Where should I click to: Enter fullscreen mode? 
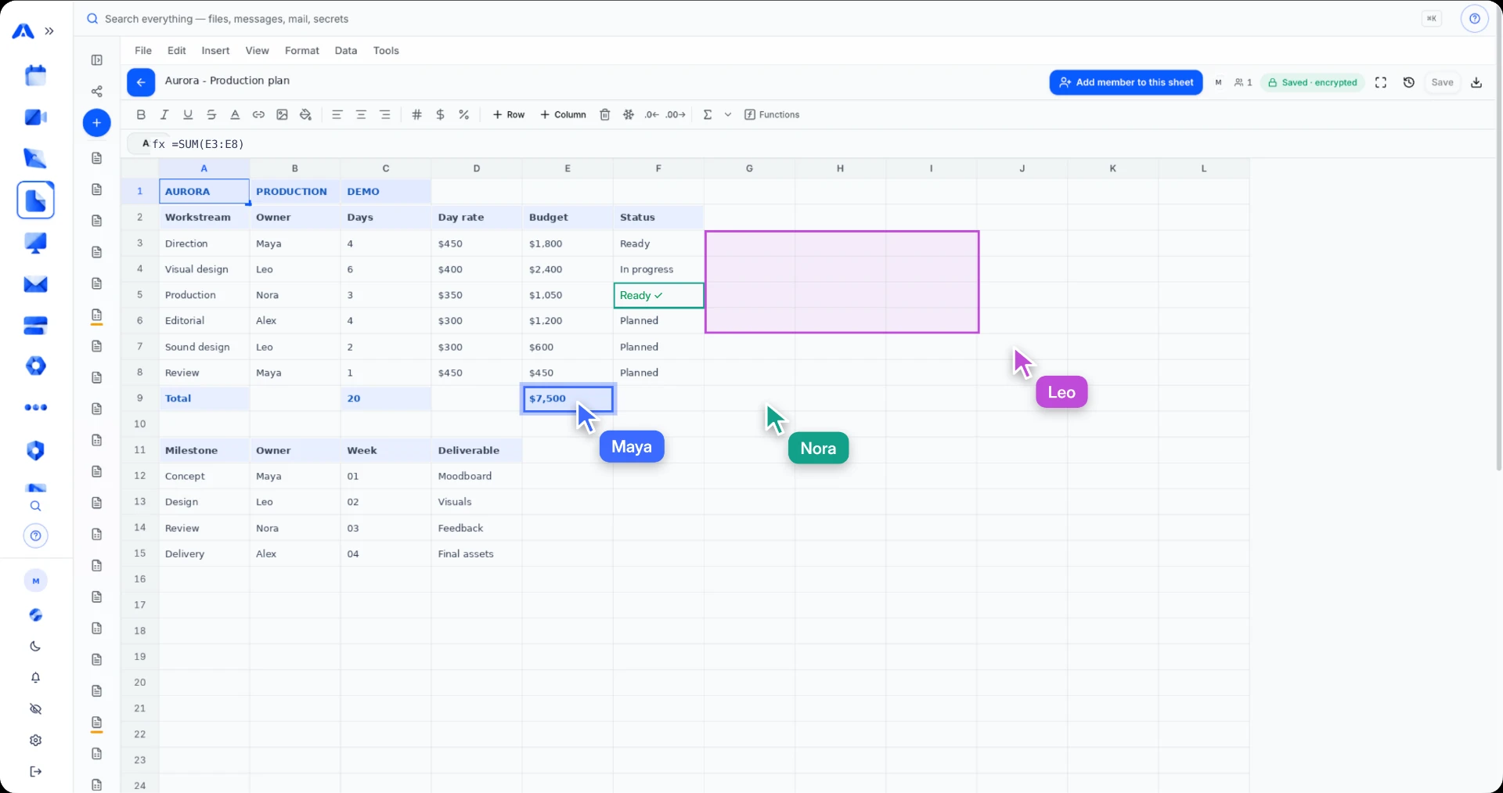[1381, 82]
